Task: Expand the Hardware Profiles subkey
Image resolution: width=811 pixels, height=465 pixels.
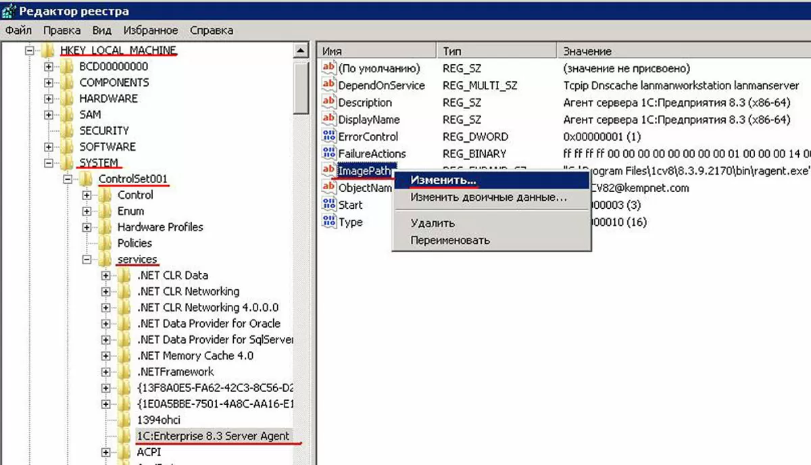Action: [87, 227]
